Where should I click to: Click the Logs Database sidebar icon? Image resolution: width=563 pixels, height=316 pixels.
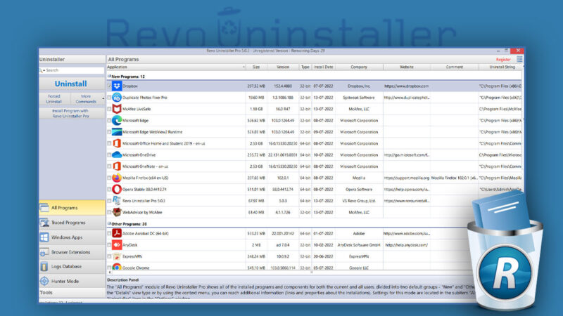(44, 267)
